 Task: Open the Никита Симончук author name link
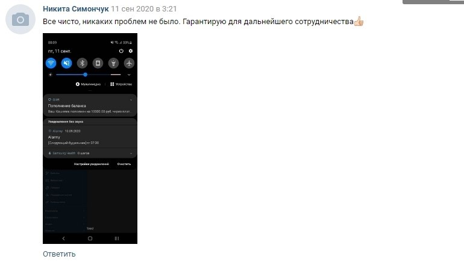point(76,9)
